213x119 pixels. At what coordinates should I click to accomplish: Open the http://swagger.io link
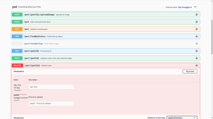[x=185, y=7]
